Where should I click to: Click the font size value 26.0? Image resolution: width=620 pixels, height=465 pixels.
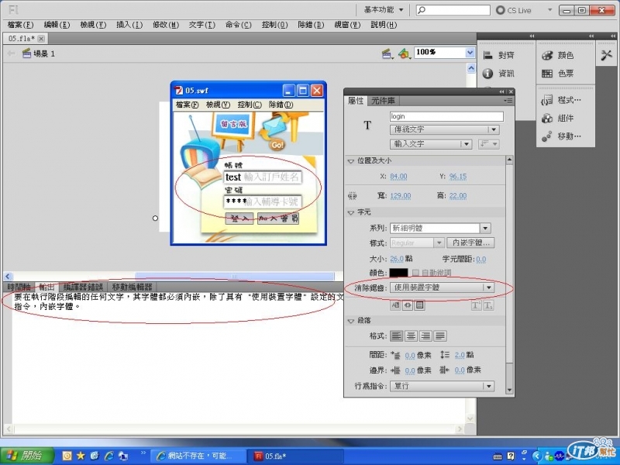click(397, 259)
